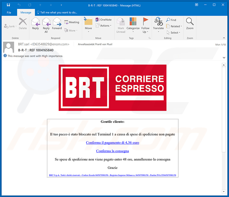Expand the message header chevron

[224, 58]
